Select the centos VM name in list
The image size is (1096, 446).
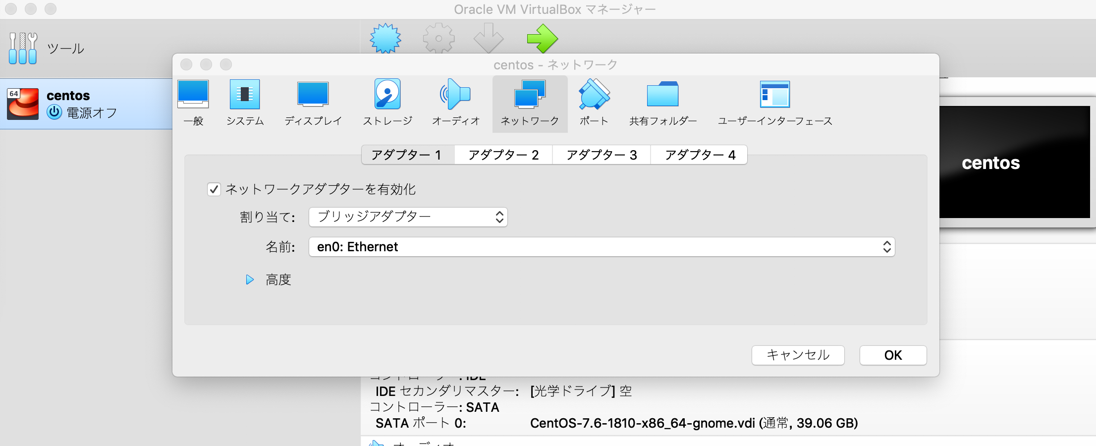68,96
